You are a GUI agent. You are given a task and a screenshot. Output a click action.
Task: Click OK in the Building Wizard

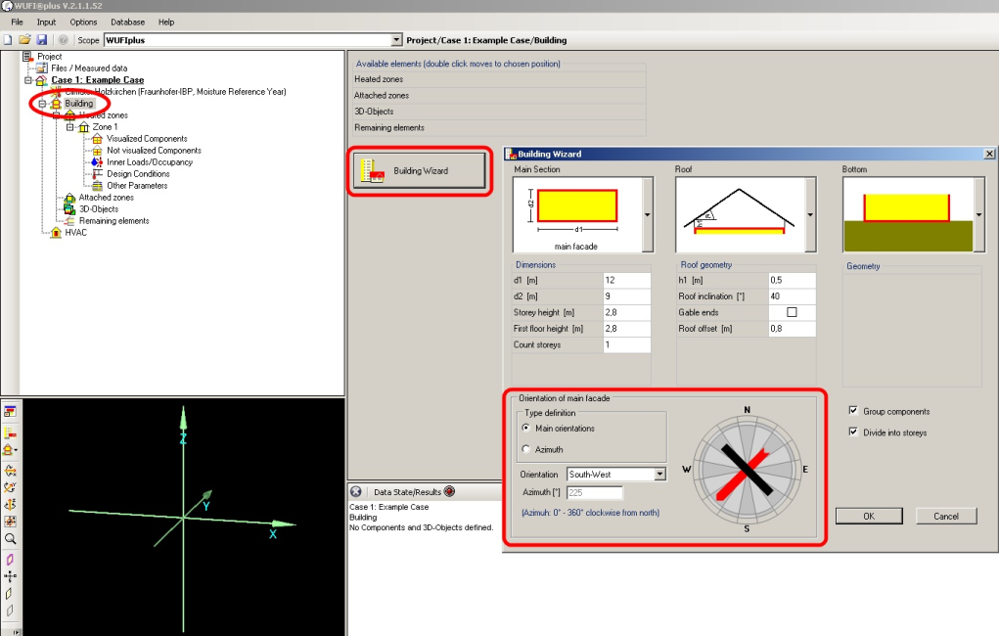869,517
